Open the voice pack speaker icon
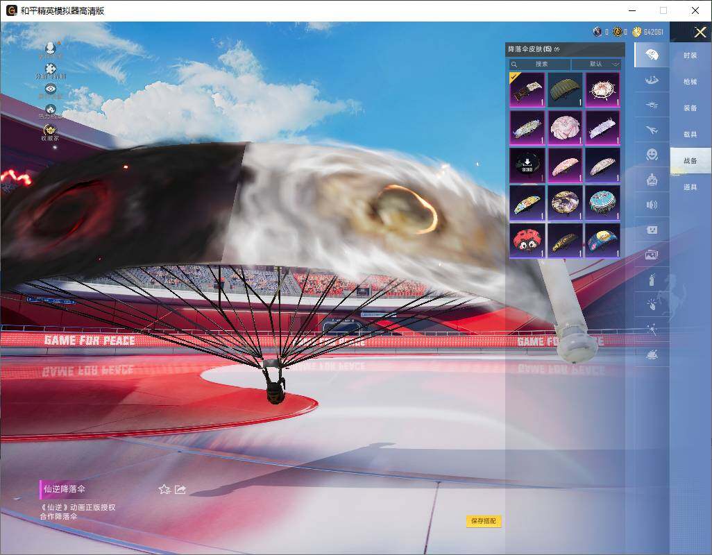The width and height of the screenshot is (712, 555). coord(652,205)
